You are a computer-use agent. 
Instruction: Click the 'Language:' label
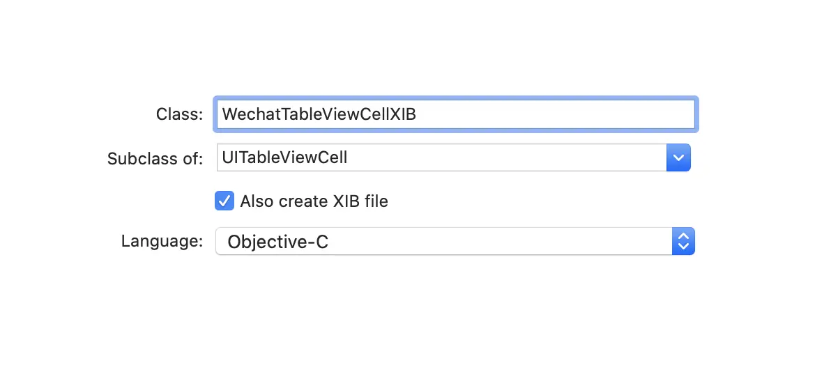click(162, 242)
